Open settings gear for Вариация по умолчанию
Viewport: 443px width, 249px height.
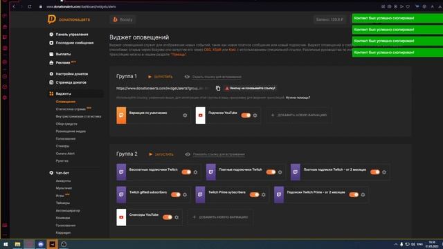click(x=185, y=116)
